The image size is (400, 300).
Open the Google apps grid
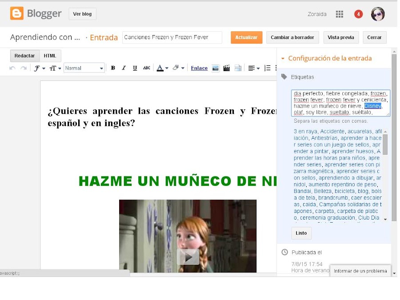339,14
